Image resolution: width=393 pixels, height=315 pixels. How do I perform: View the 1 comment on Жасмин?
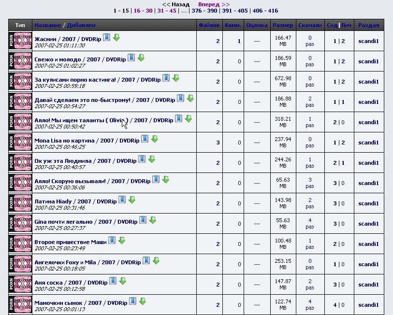click(239, 41)
